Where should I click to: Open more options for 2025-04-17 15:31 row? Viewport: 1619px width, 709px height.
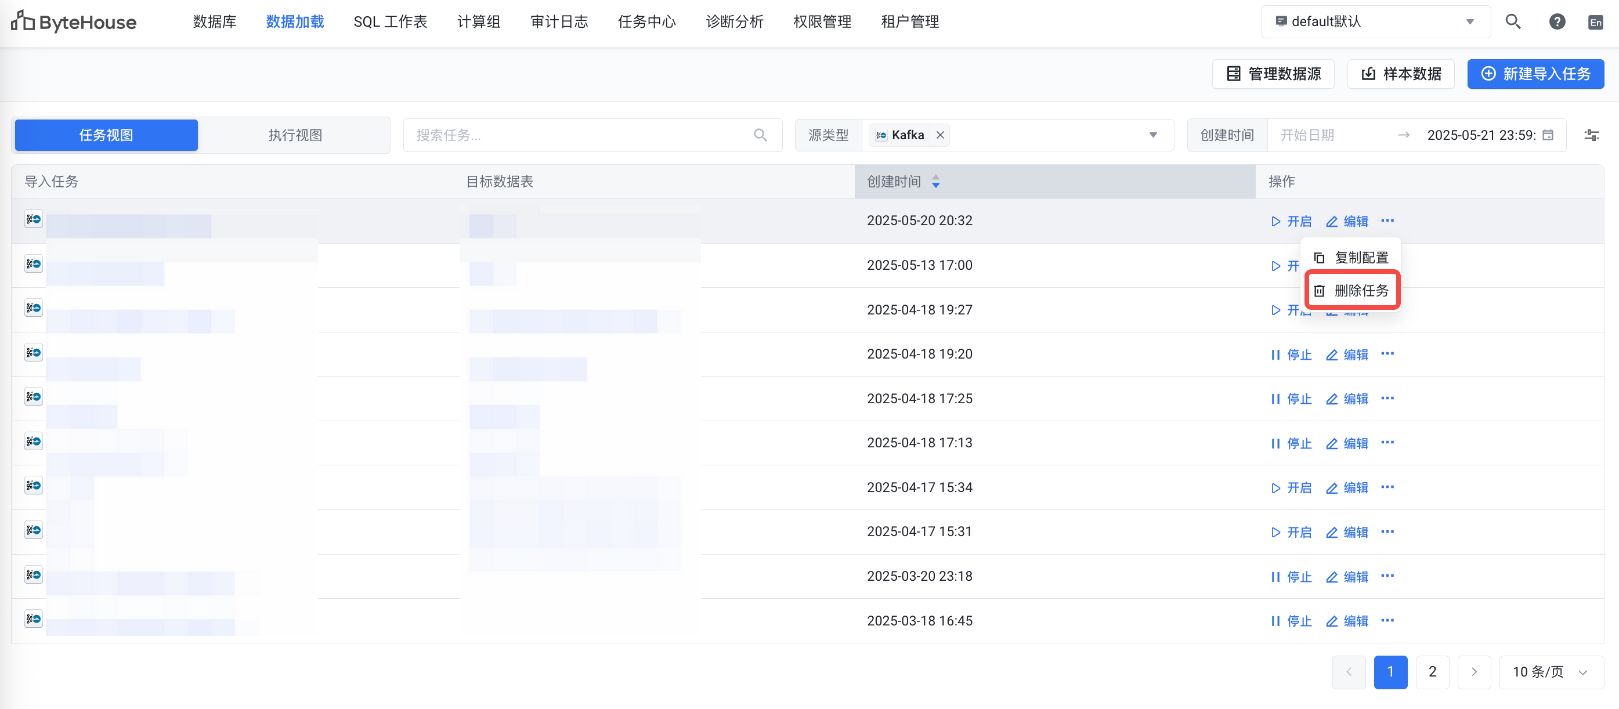coord(1387,531)
